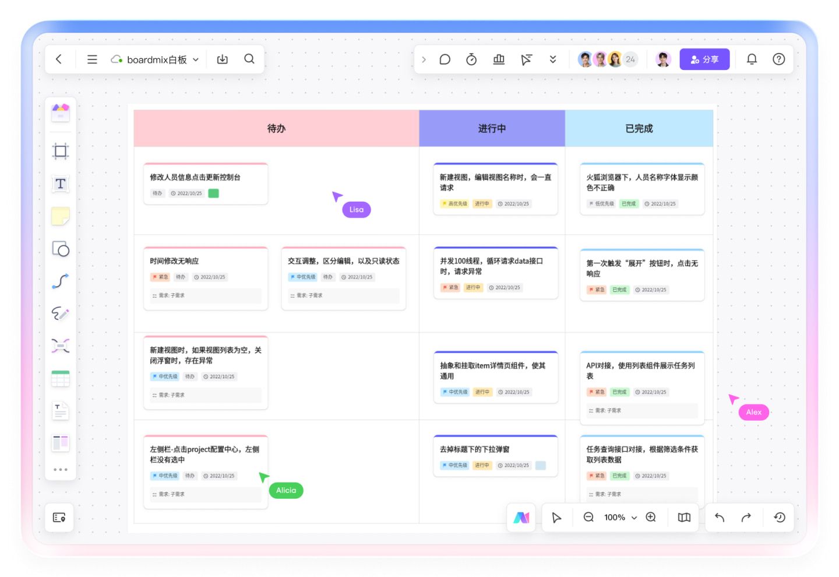View the 24 collaborators badge

click(630, 59)
